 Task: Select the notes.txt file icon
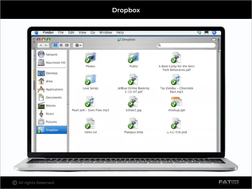pyautogui.click(x=90, y=123)
